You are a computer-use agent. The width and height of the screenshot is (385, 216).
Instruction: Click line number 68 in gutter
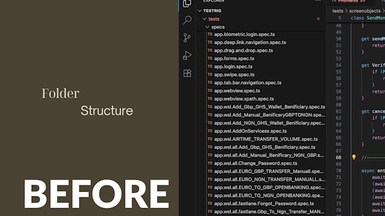(x=339, y=157)
